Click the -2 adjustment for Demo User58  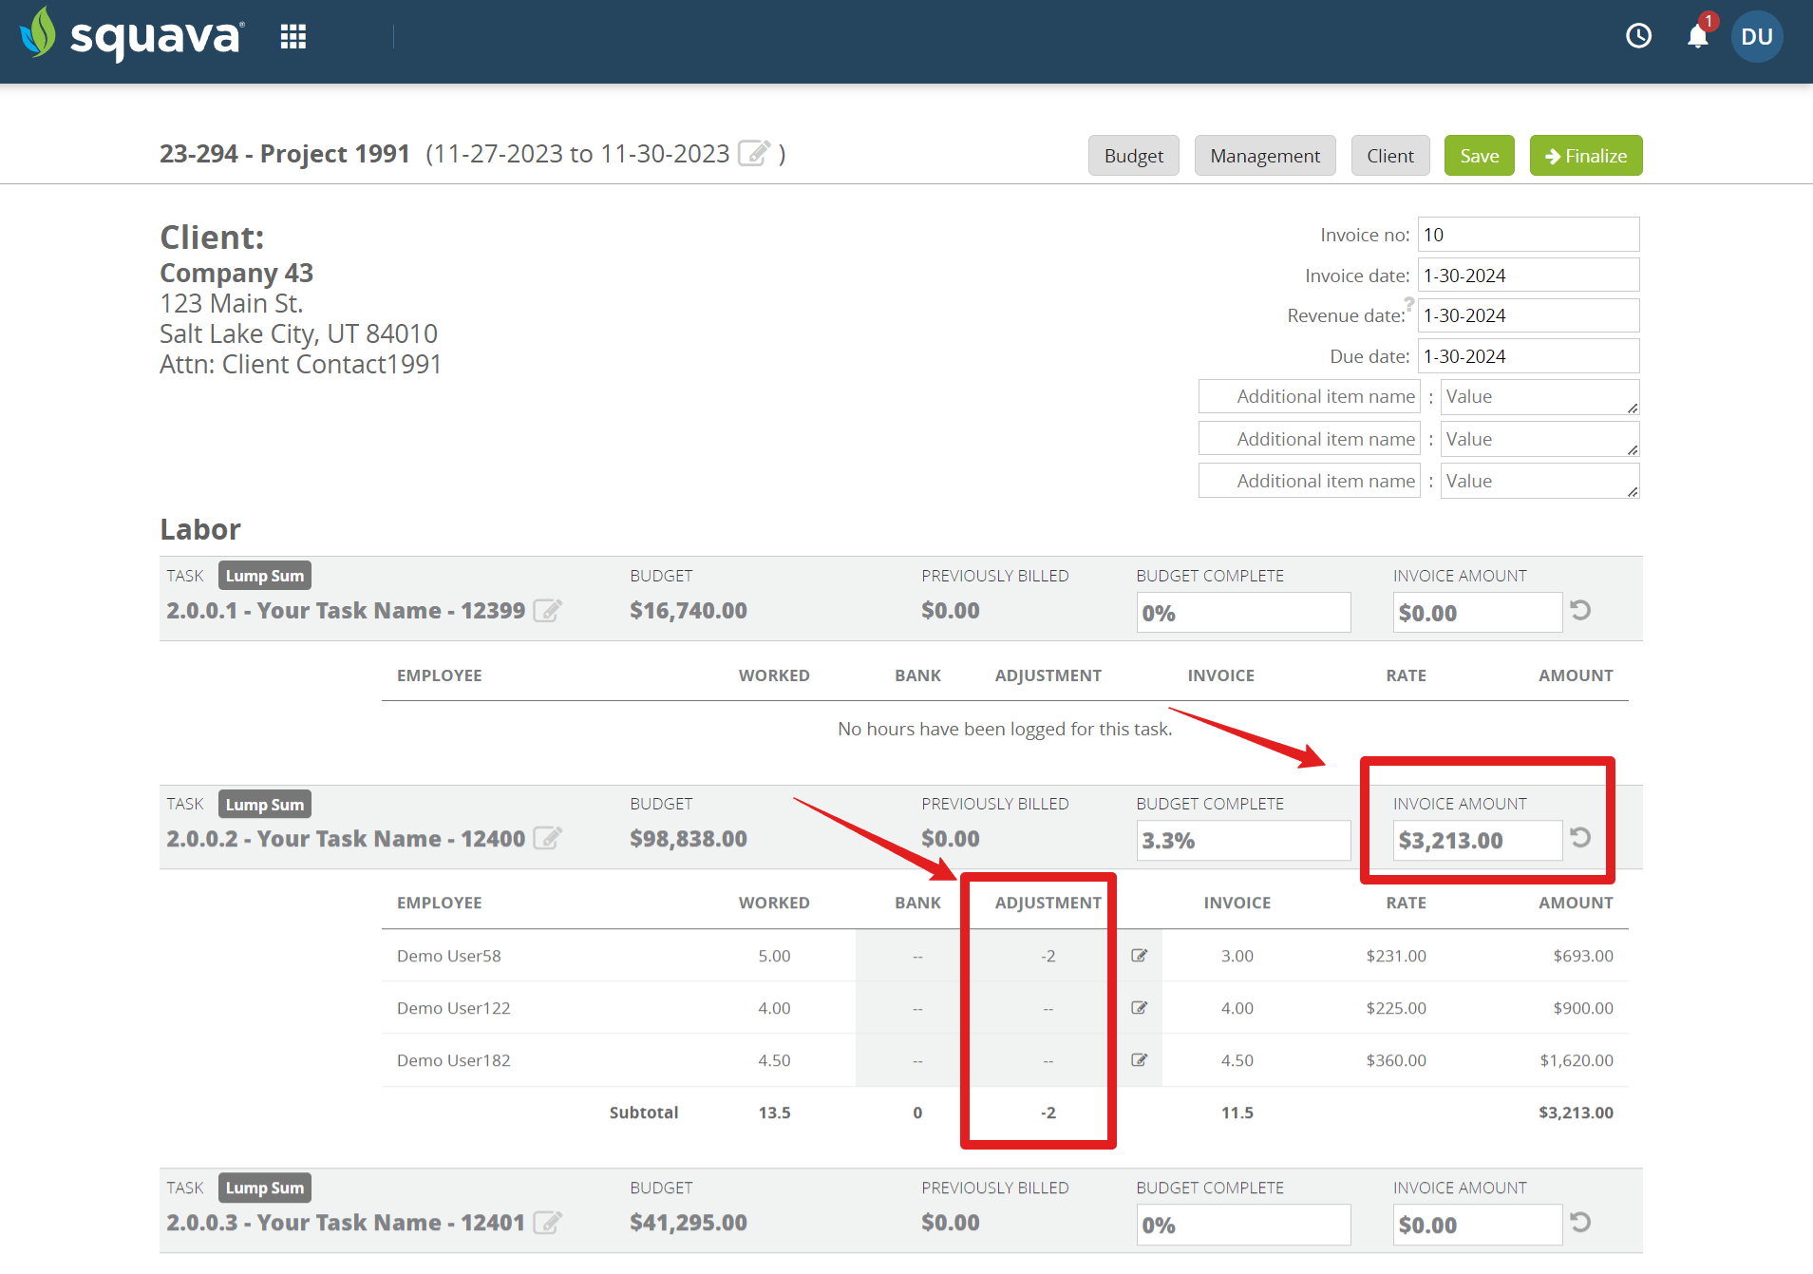pyautogui.click(x=1048, y=956)
